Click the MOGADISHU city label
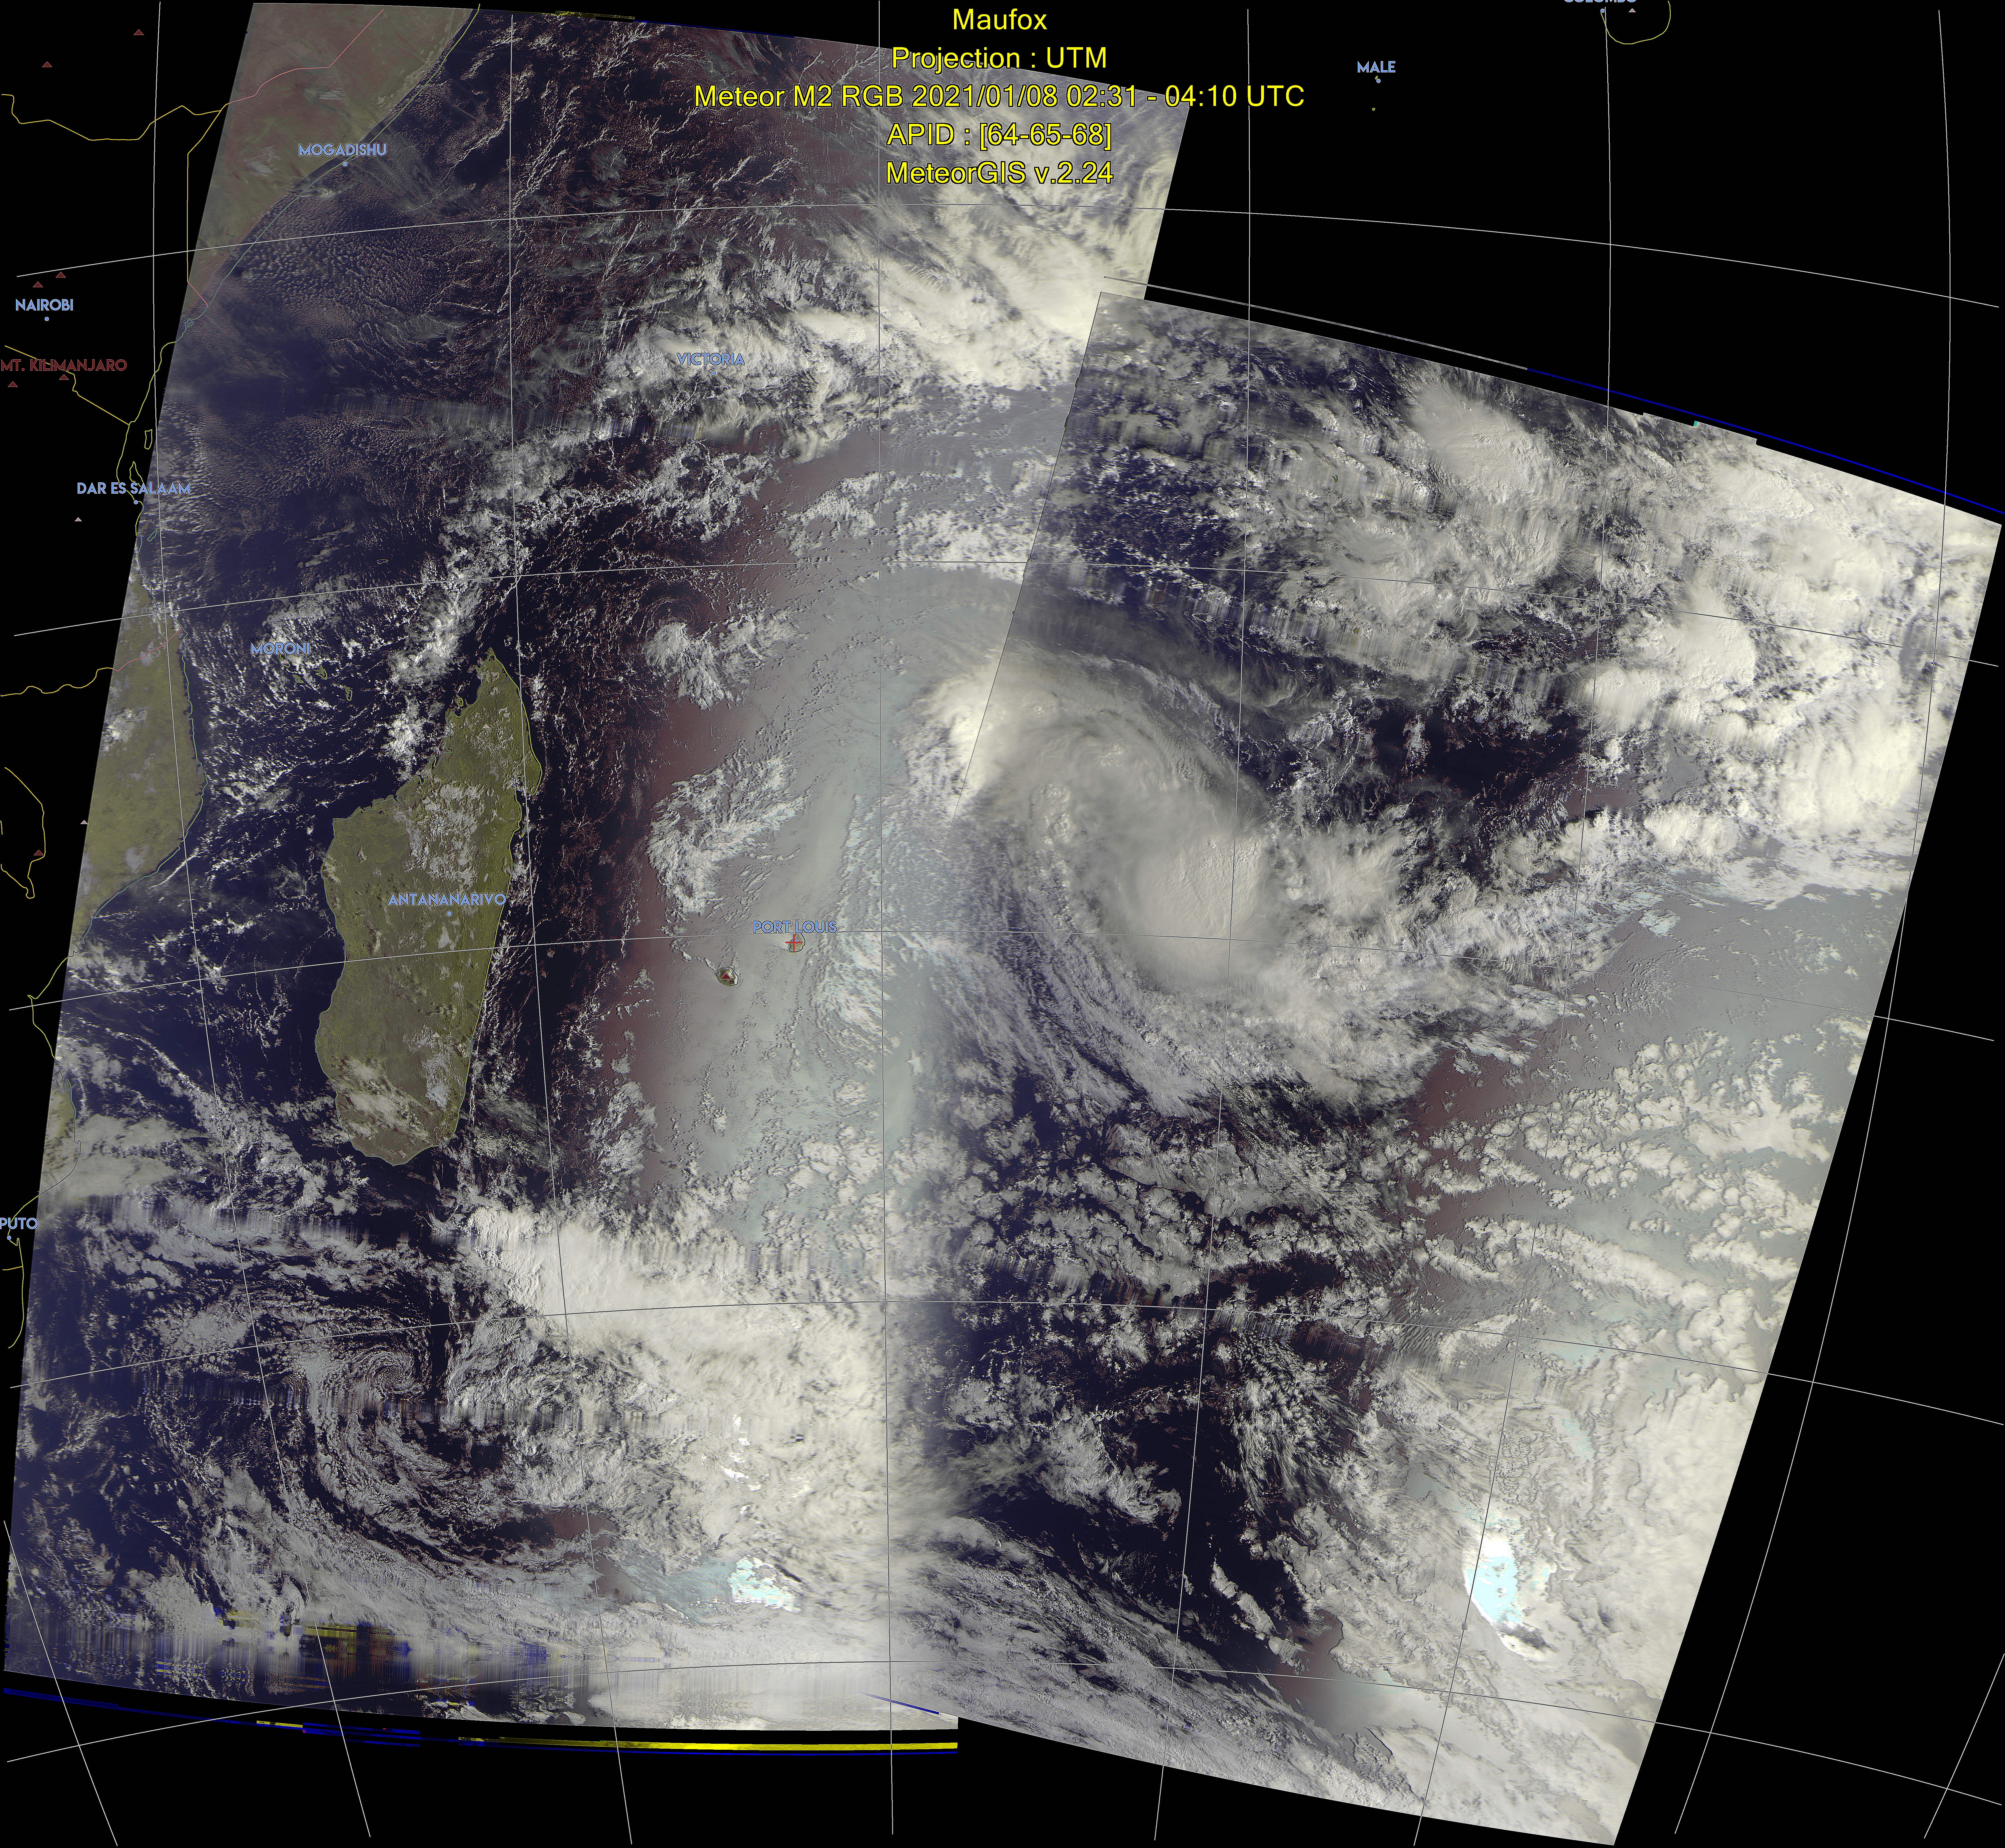This screenshot has height=1848, width=2005. (342, 150)
